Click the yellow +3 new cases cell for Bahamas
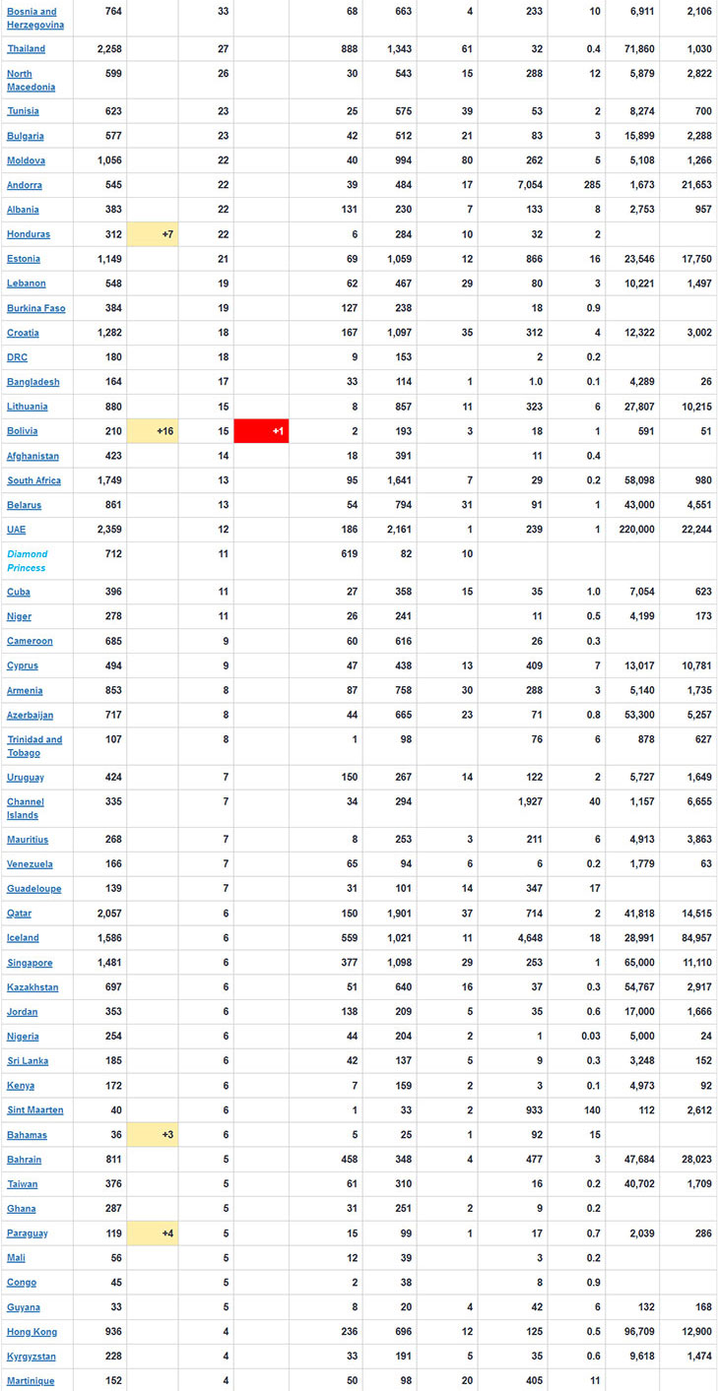The image size is (719, 1391). 153,1135
